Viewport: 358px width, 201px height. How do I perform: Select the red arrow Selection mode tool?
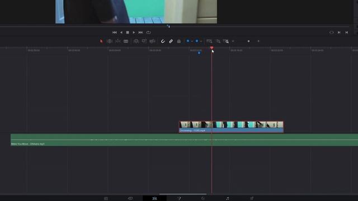tap(101, 41)
